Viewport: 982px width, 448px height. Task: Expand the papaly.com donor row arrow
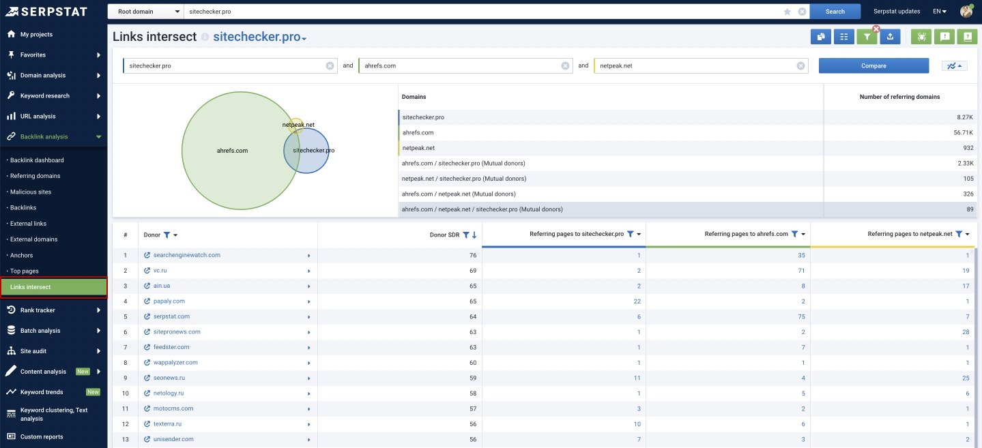[x=308, y=301]
